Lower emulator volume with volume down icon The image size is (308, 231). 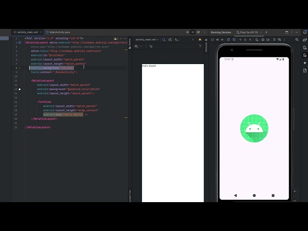click(x=222, y=39)
